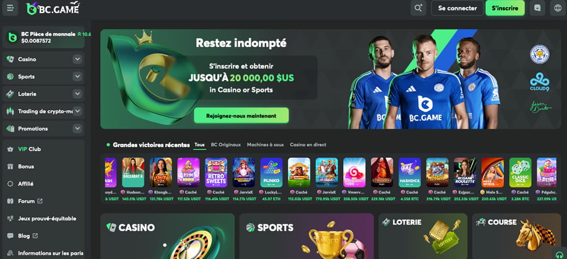Image resolution: width=567 pixels, height=259 pixels.
Task: Expand the Sports sidebar chevron
Action: tap(78, 76)
